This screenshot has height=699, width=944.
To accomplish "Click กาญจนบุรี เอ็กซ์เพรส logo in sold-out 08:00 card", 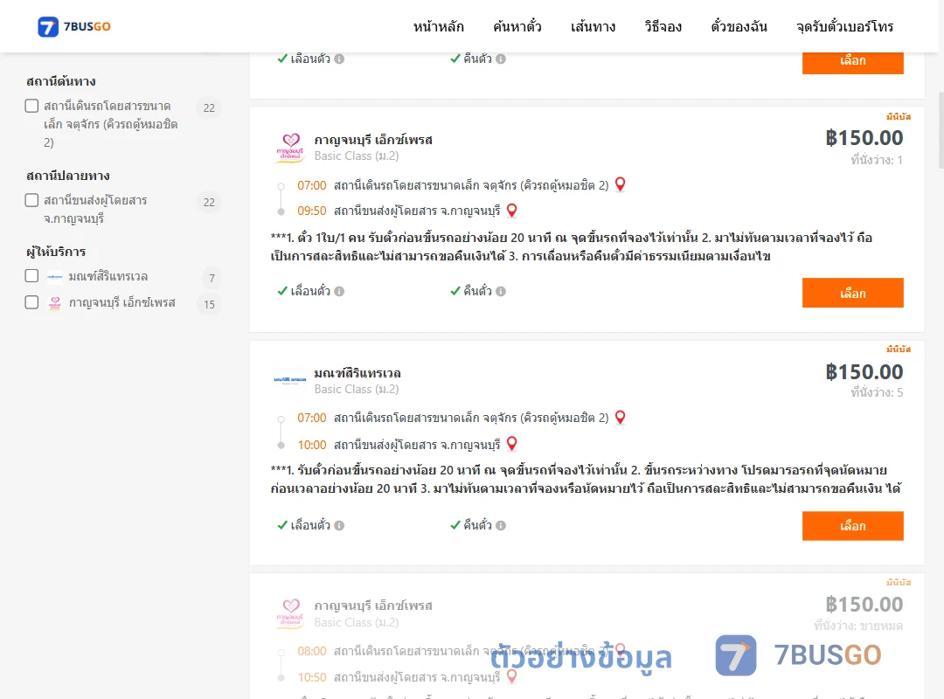I will click(x=290, y=613).
